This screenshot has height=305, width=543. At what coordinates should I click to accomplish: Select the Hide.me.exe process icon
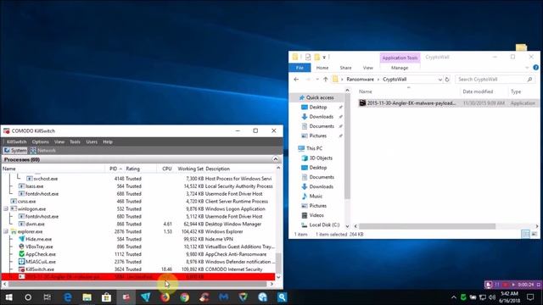click(x=21, y=239)
